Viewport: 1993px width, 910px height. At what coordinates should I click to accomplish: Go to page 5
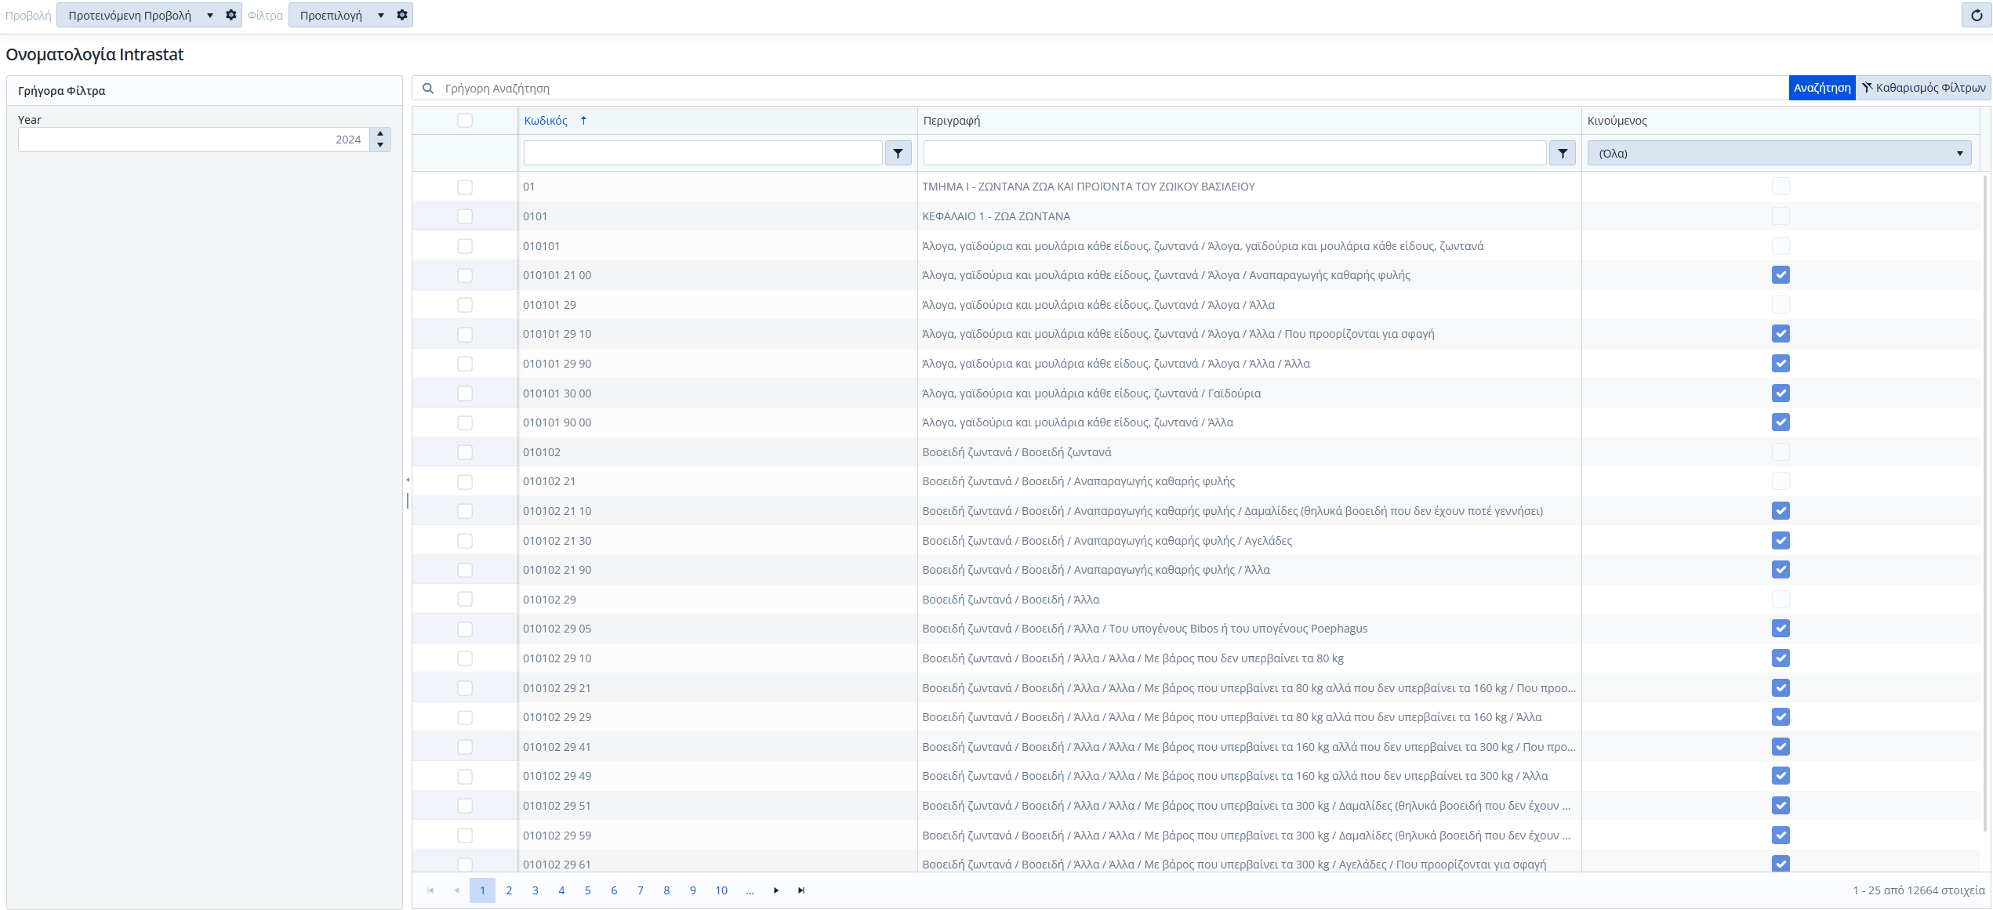pos(587,890)
